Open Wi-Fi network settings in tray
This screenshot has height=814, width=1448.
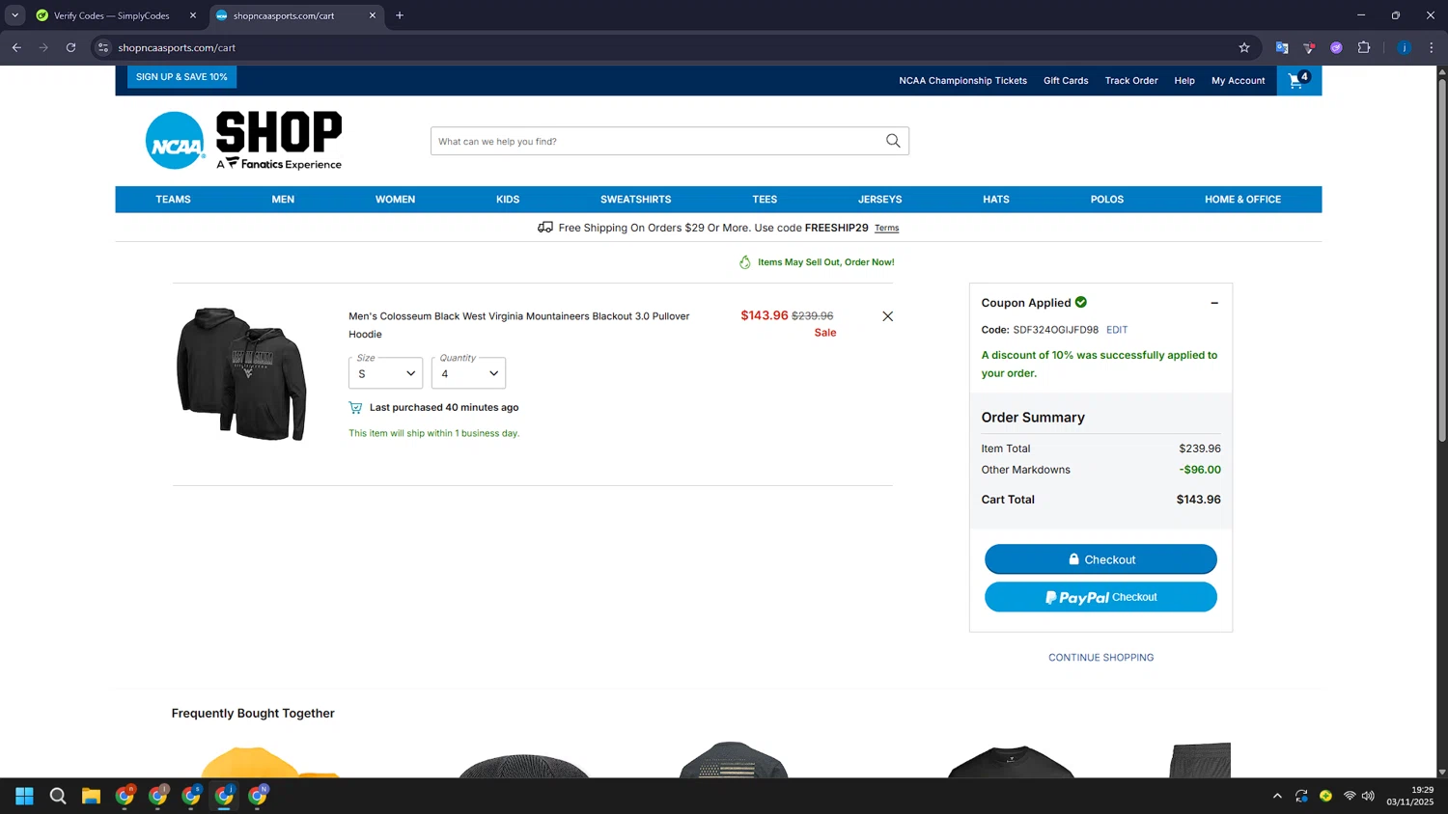click(x=1350, y=796)
